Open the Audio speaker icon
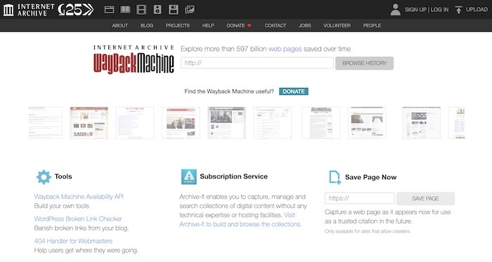The width and height of the screenshot is (492, 262). pyautogui.click(x=157, y=10)
